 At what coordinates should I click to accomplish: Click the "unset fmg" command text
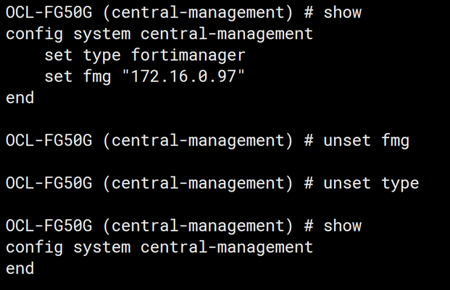[x=366, y=140]
